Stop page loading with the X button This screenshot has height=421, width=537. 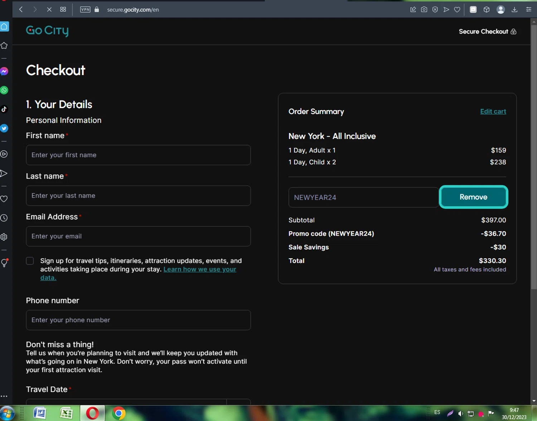[x=49, y=9]
